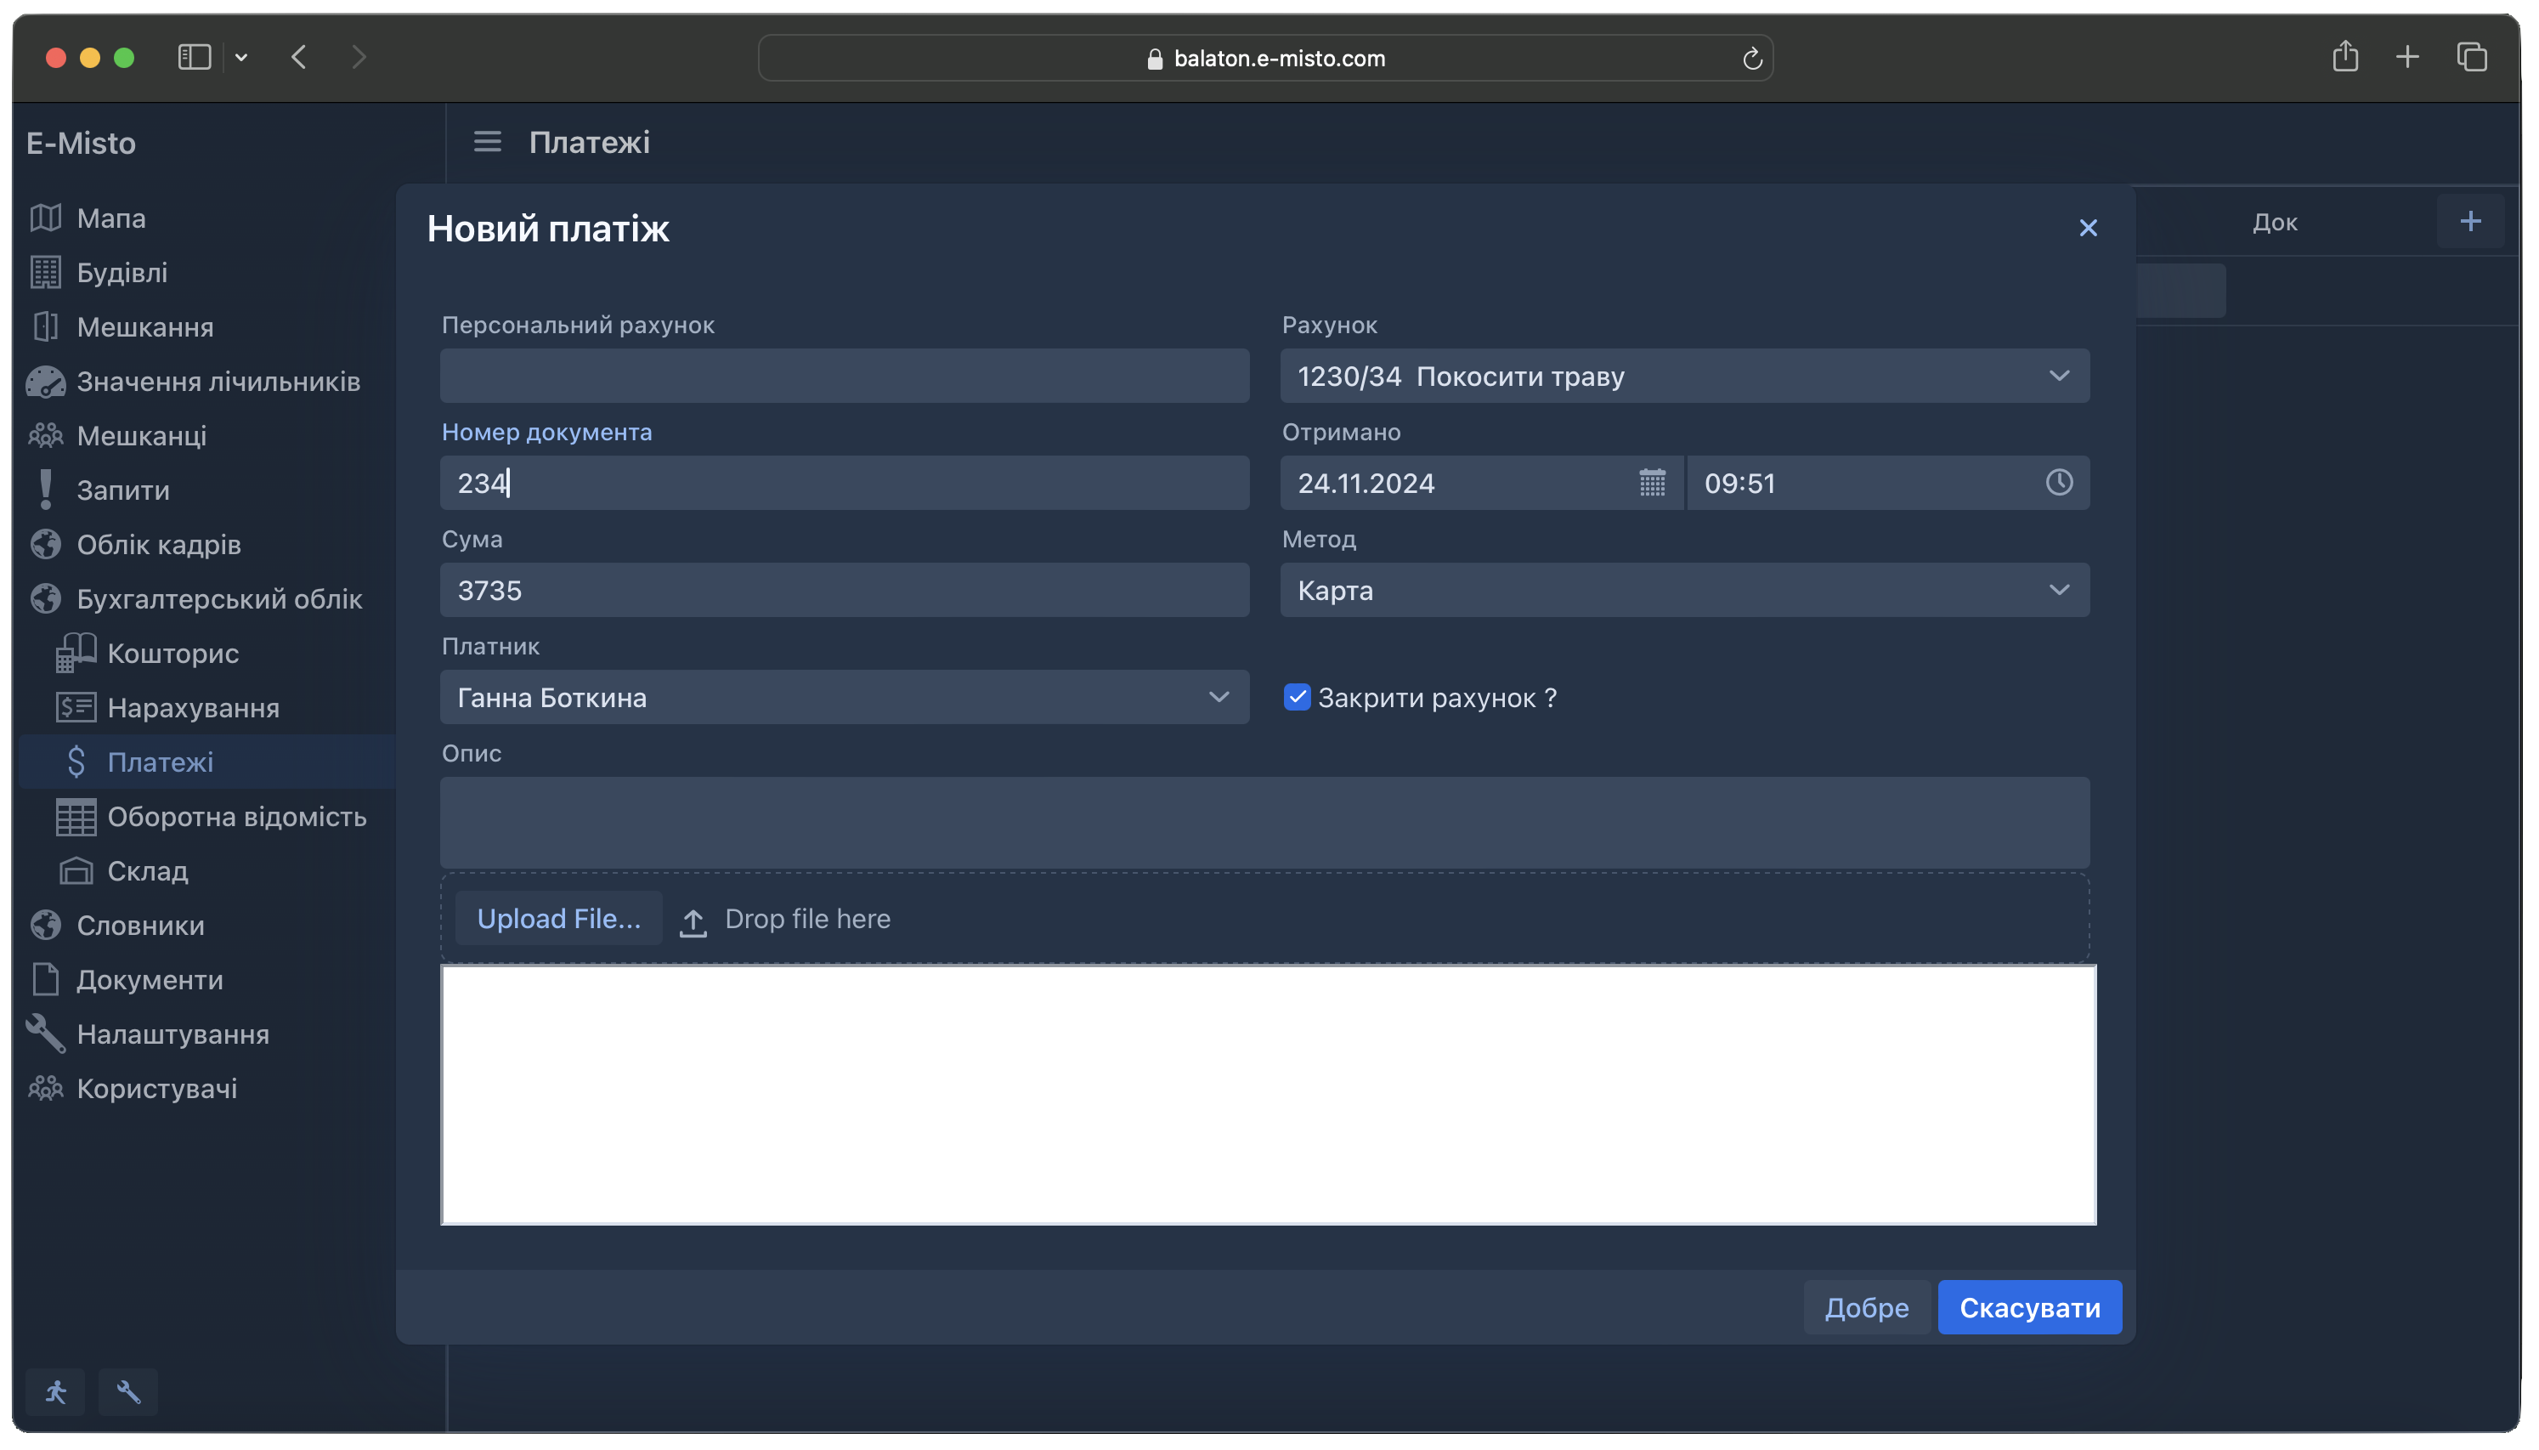Image resolution: width=2539 pixels, height=1450 pixels.
Task: Click the Скасувати button
Action: [2029, 1306]
